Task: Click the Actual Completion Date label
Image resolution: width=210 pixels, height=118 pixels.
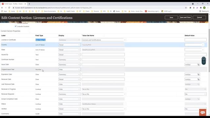Action: click(x=10, y=99)
